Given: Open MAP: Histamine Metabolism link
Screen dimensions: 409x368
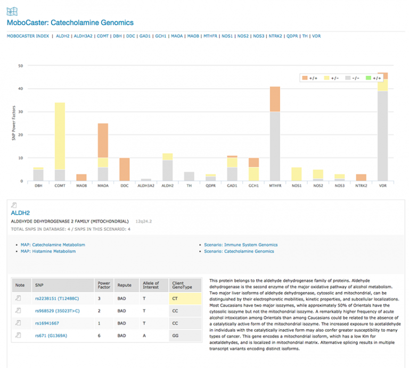Looking at the screenshot, I should (48, 252).
